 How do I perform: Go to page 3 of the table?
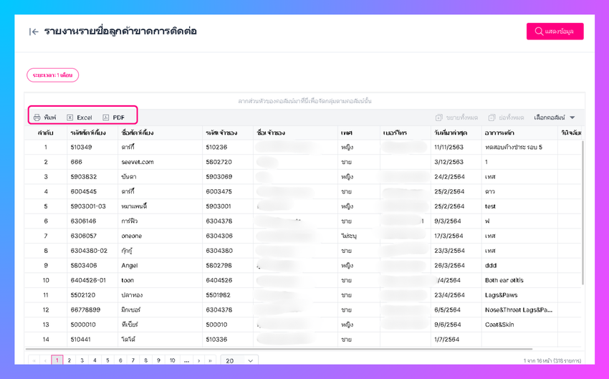pos(82,360)
